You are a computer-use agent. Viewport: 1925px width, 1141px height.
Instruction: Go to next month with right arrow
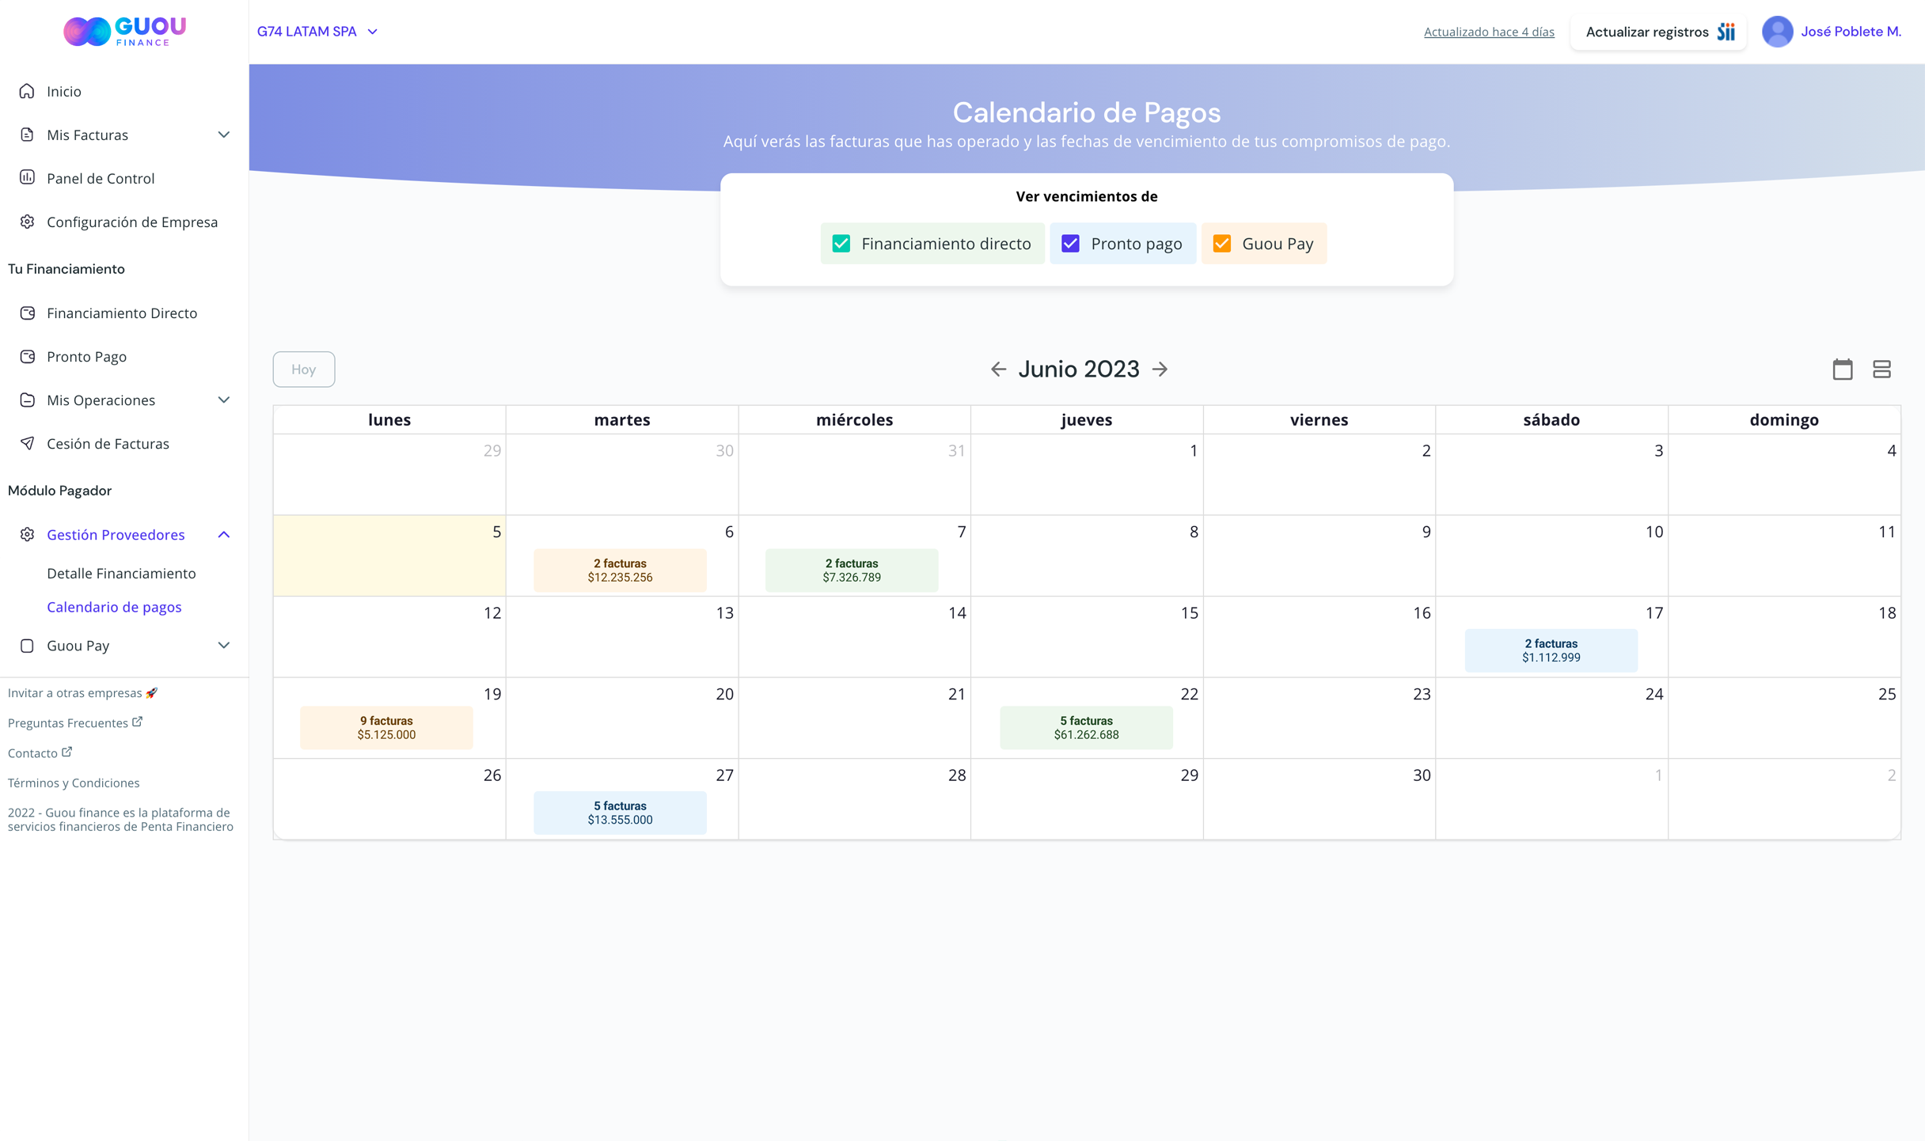pos(1160,370)
